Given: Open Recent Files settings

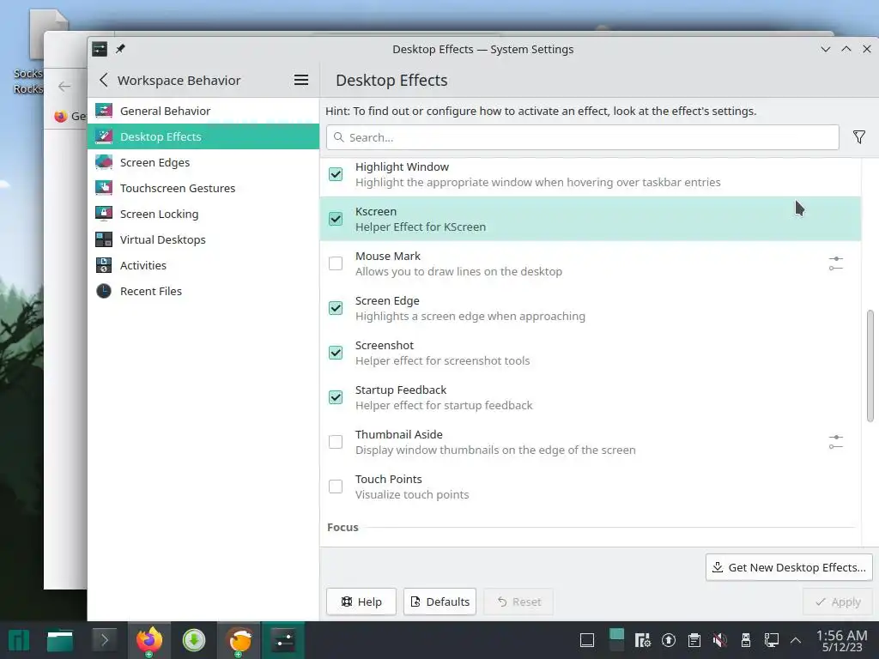Looking at the screenshot, I should click(x=203, y=292).
